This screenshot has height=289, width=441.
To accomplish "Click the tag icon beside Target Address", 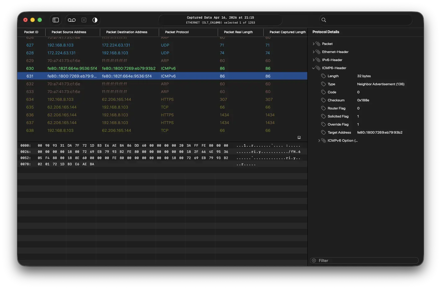I will point(323,132).
